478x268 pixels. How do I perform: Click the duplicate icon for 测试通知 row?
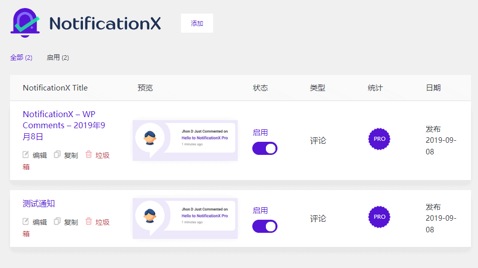click(57, 221)
